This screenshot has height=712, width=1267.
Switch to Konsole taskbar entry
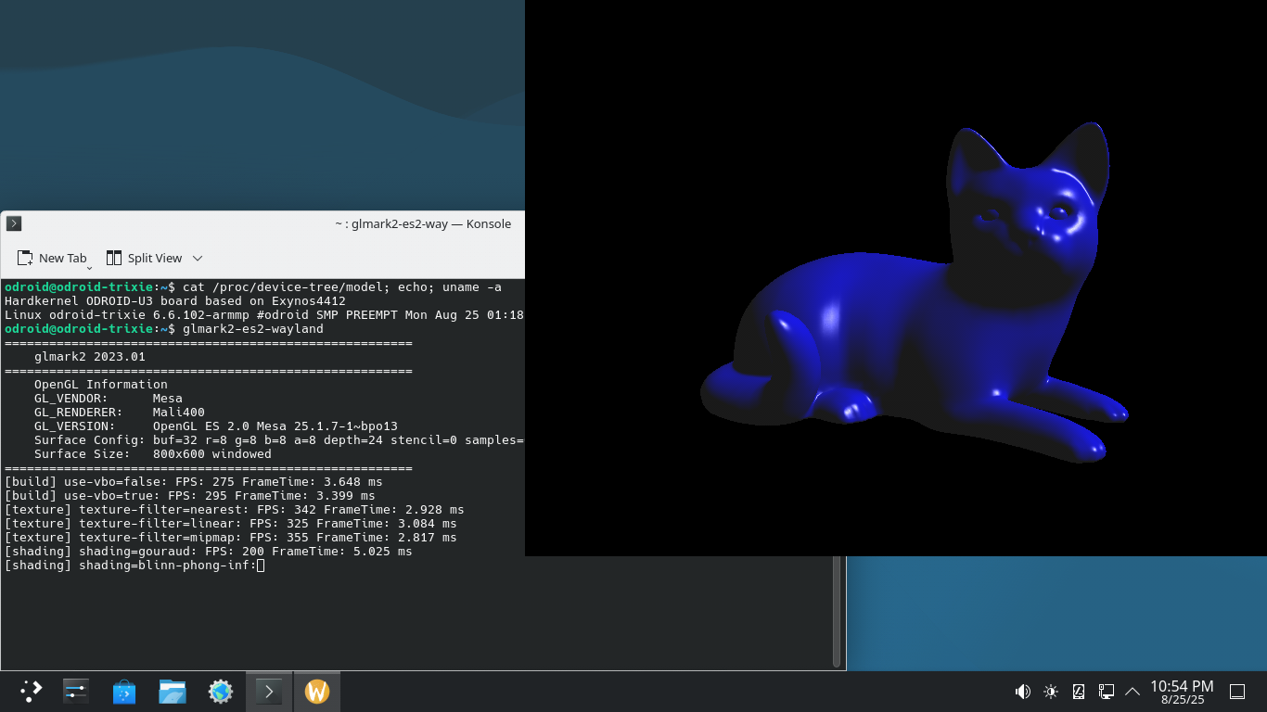pos(269,691)
